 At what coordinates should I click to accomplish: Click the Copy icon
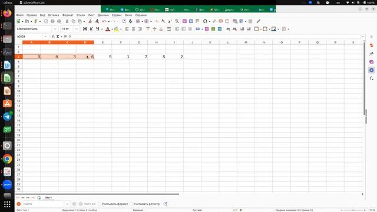tap(74, 21)
